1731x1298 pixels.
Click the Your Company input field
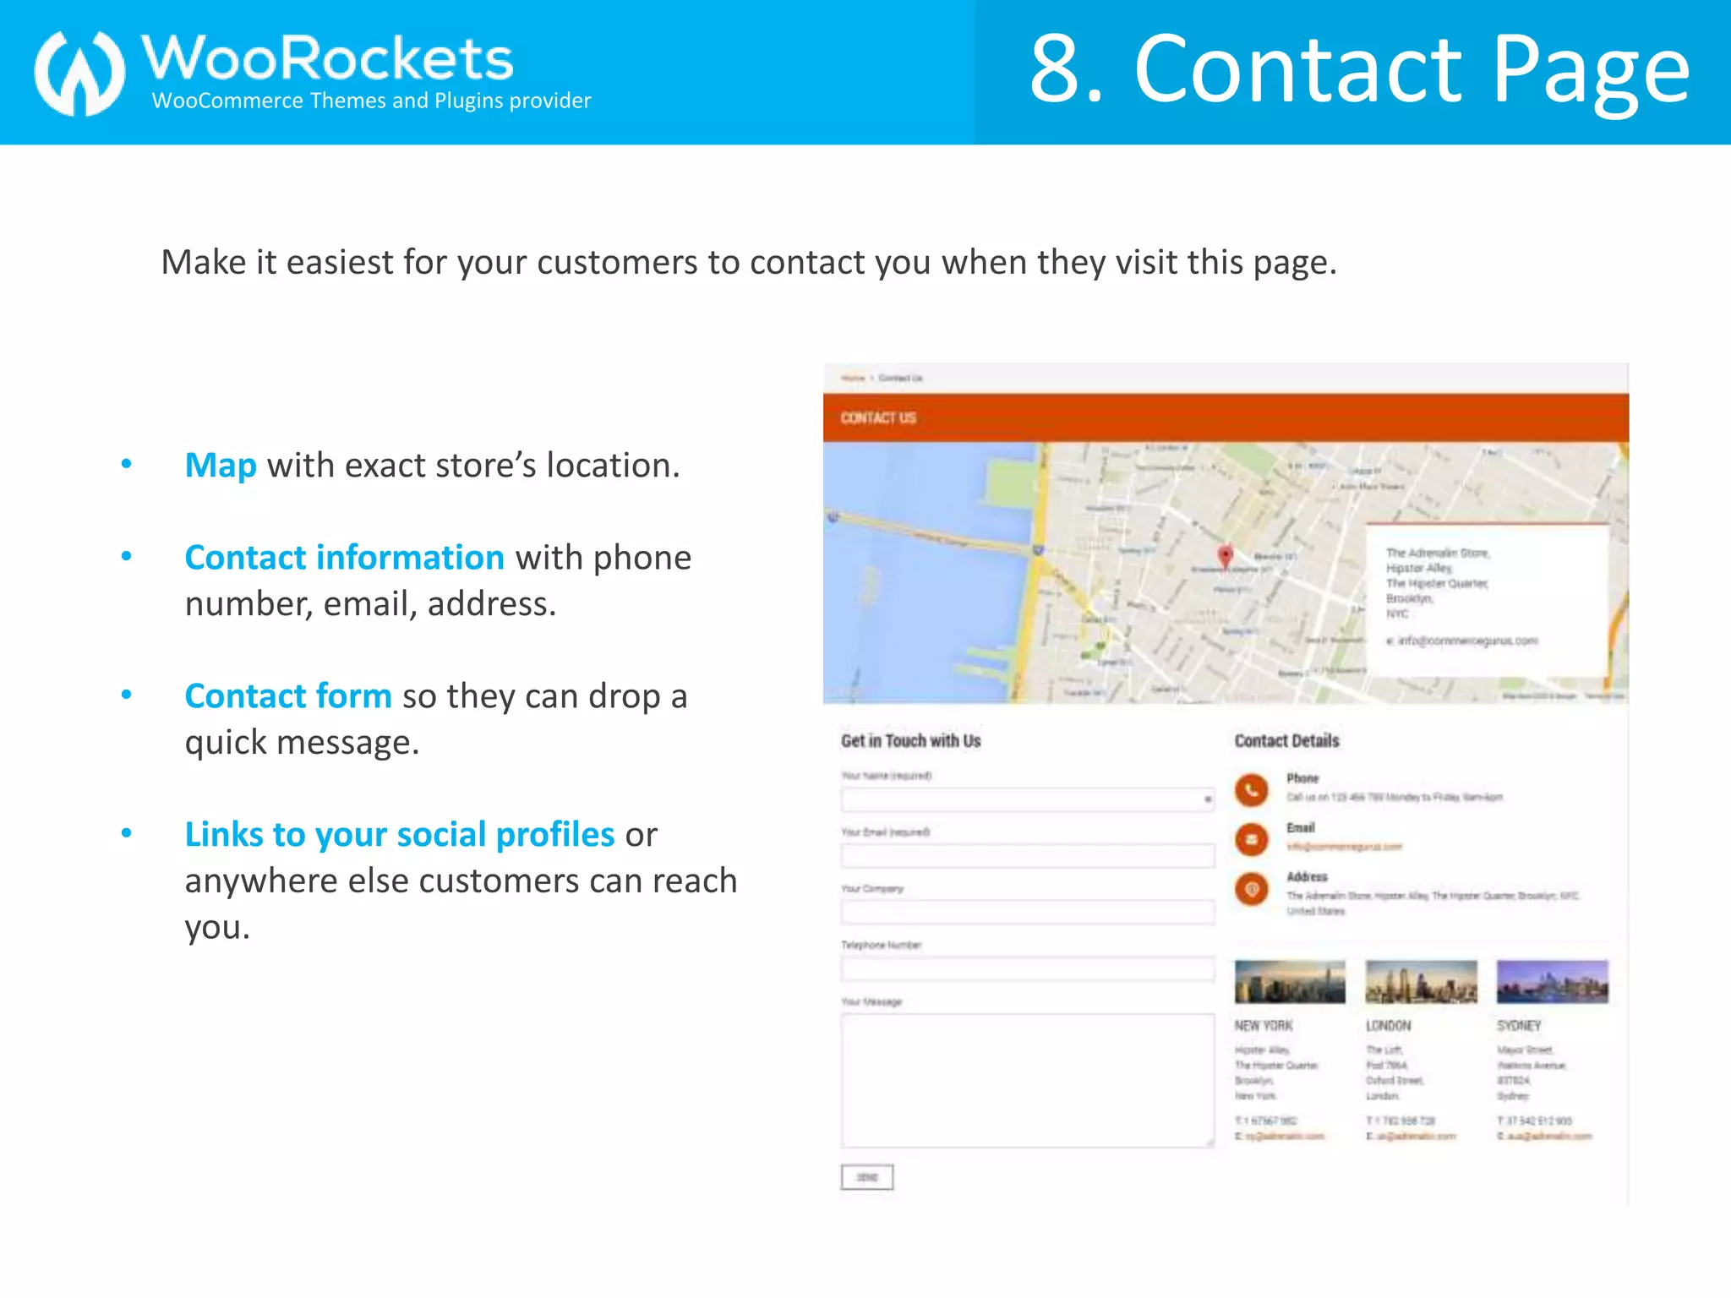(x=1028, y=913)
